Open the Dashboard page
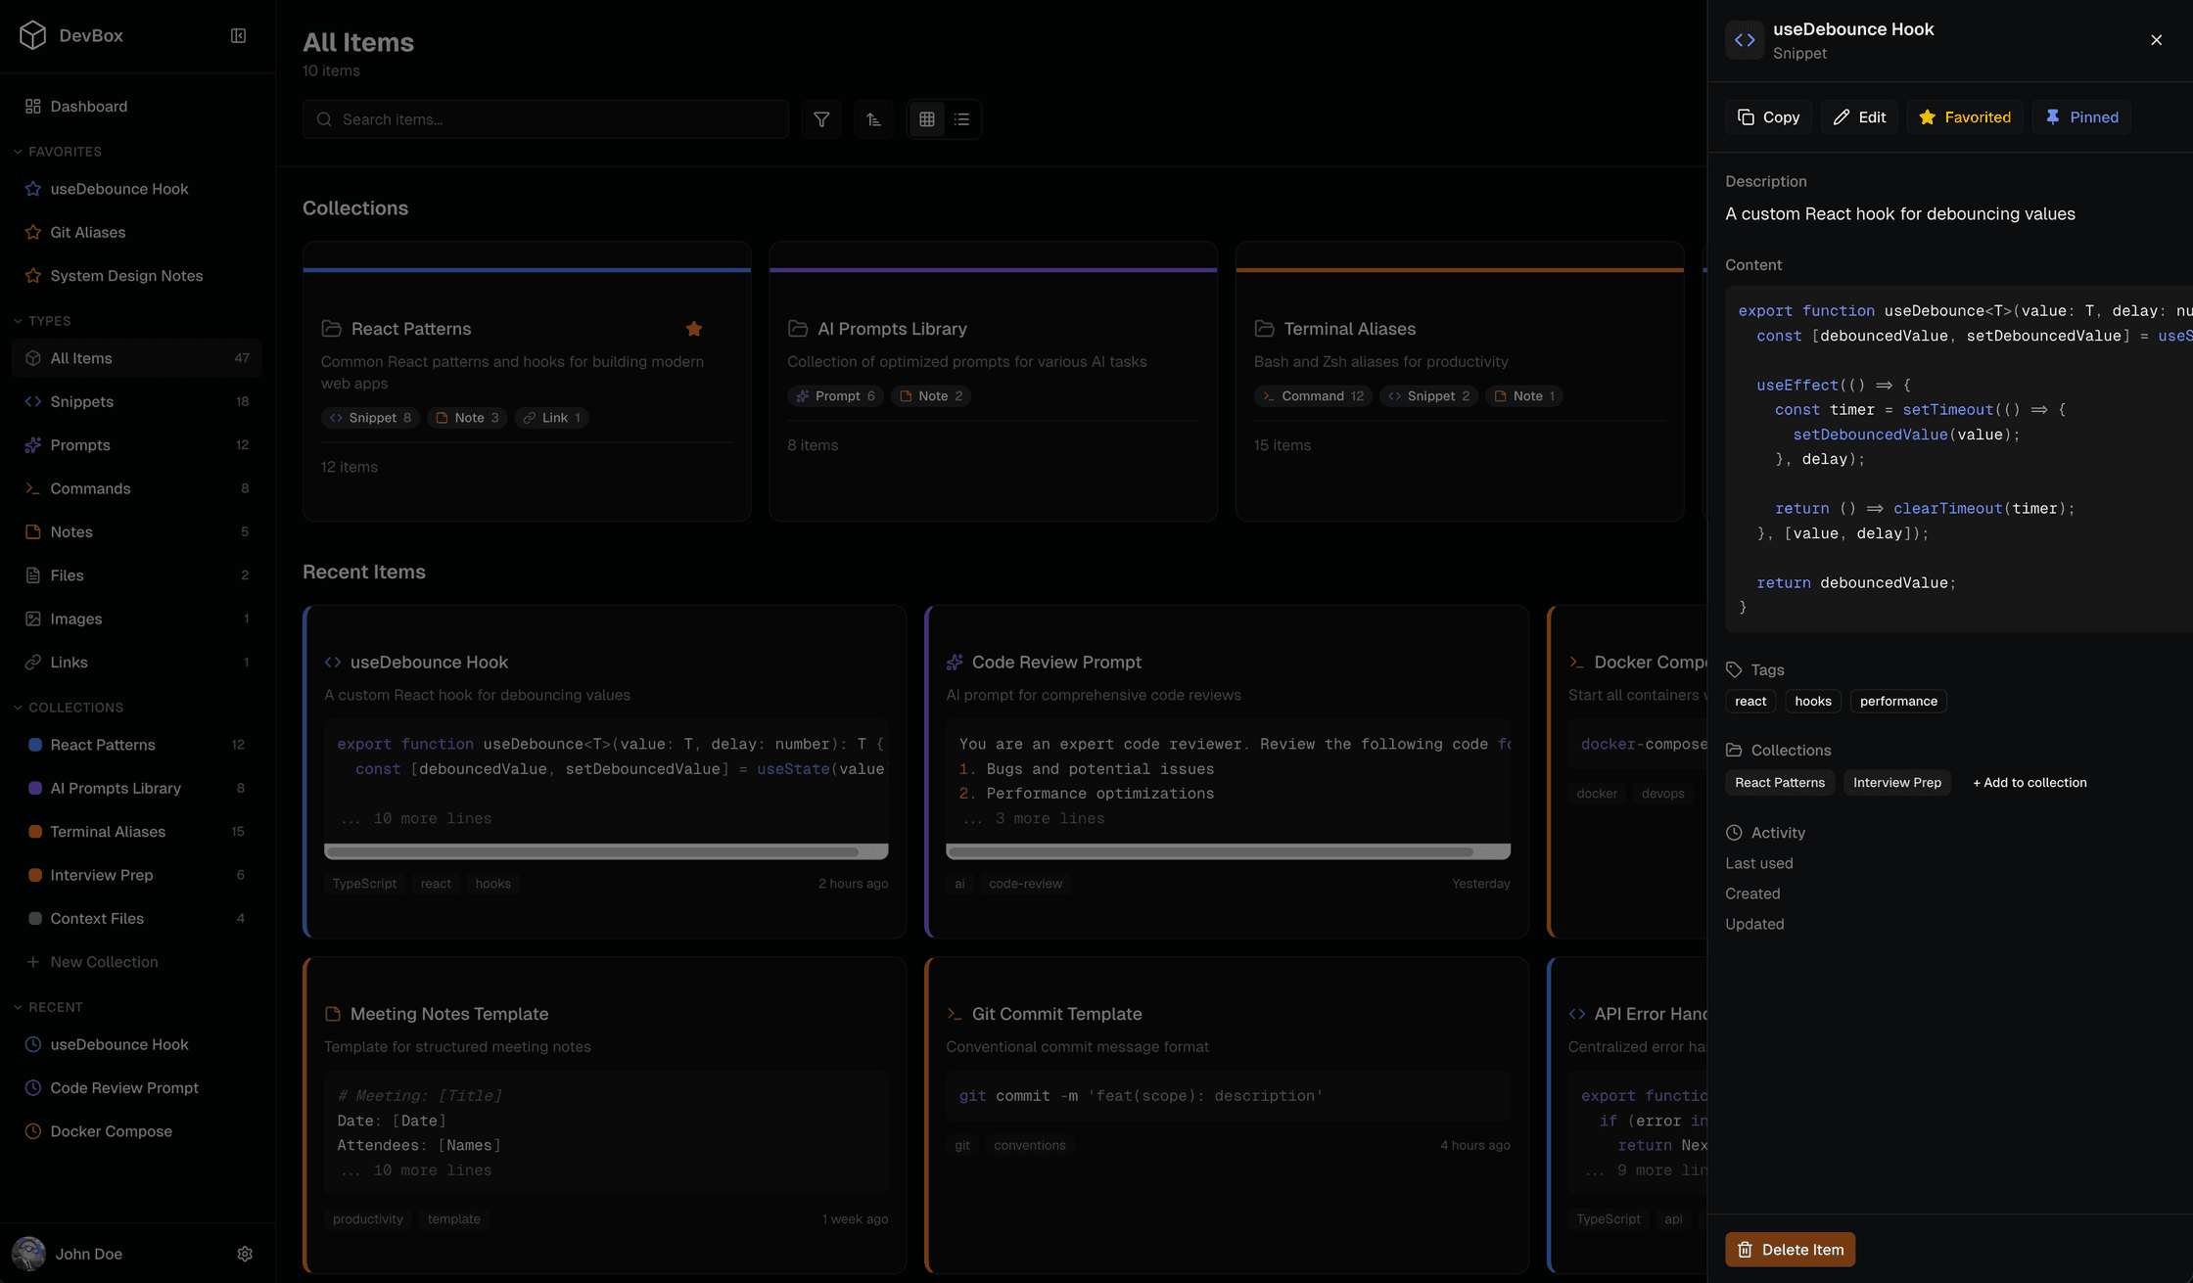Viewport: 2193px width, 1283px height. [x=137, y=107]
